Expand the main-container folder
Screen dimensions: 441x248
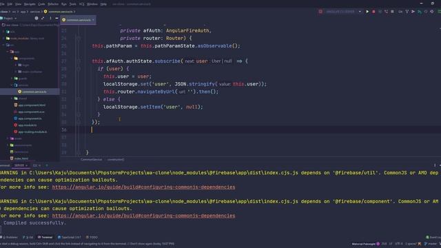[x=16, y=72]
